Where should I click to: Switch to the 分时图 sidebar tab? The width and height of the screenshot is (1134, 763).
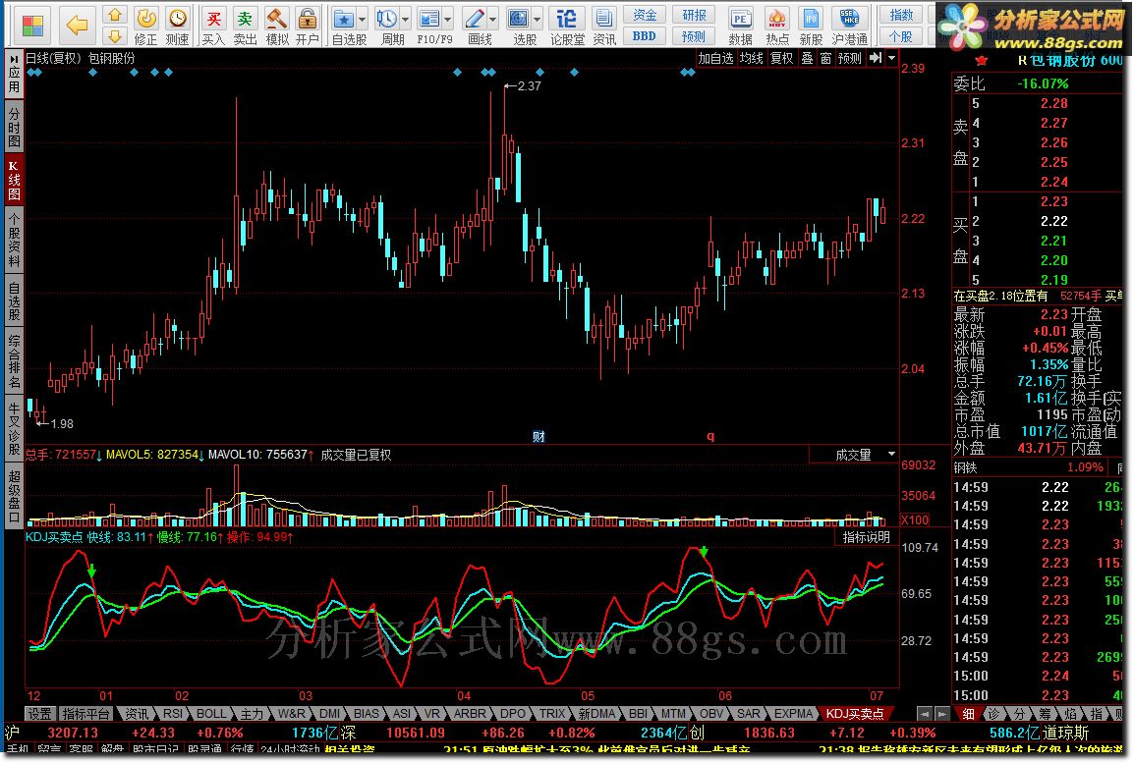pos(14,127)
